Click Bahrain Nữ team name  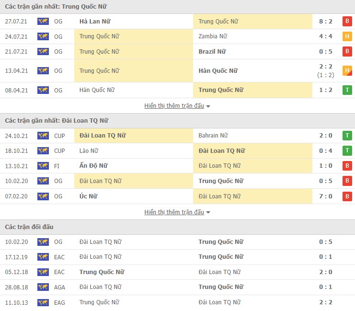pos(213,136)
